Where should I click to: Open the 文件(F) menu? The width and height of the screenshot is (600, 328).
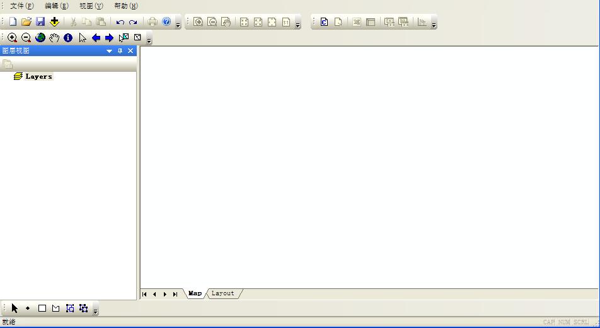[21, 6]
